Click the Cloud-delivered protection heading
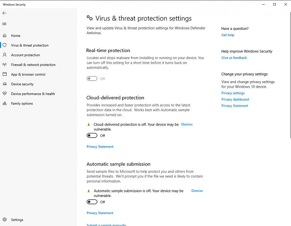This screenshot has height=226, width=291. (115, 98)
